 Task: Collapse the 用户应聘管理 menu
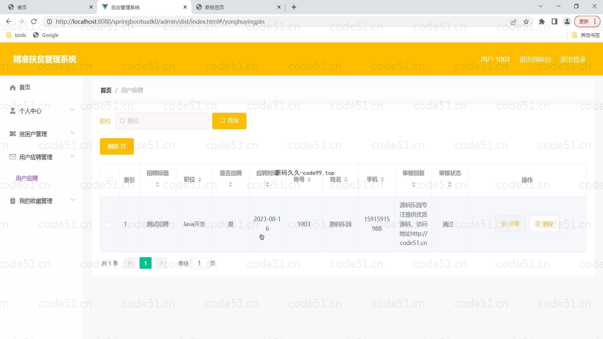(x=42, y=157)
